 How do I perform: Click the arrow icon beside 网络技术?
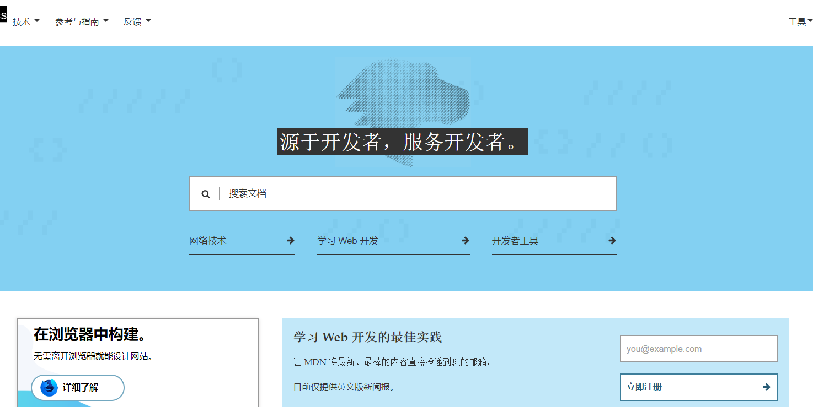tap(291, 241)
